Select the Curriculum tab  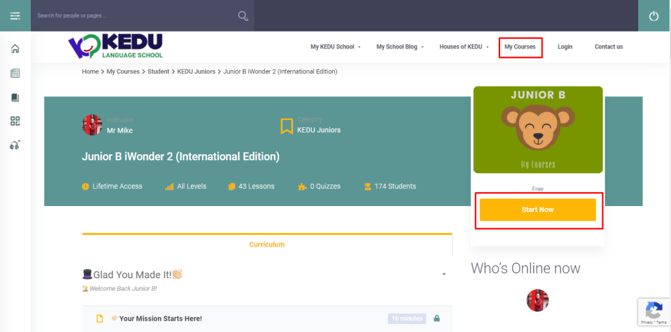pyautogui.click(x=267, y=244)
